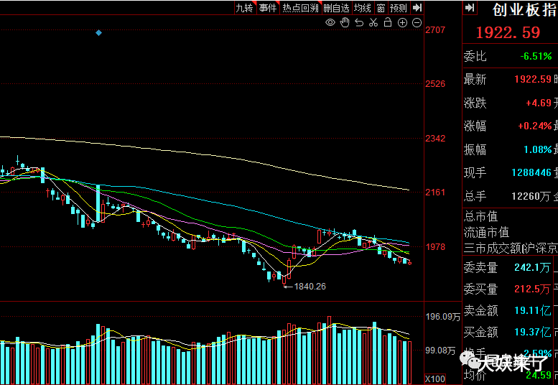This screenshot has width=558, height=385.
Task: Click the large 1922.59 price
Action: click(x=508, y=32)
